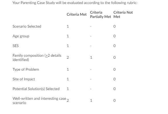
Task: Select the SES Criteria Met score 1
Action: click(x=68, y=46)
